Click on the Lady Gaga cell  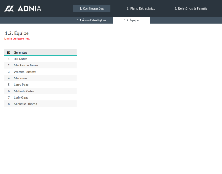tap(21, 98)
